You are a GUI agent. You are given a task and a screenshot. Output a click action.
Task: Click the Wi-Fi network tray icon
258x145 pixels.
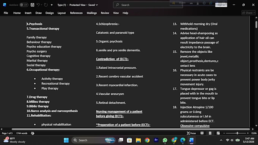[x=227, y=140]
